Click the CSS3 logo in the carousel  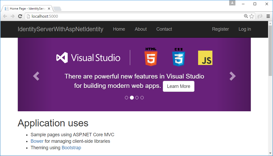point(178,57)
